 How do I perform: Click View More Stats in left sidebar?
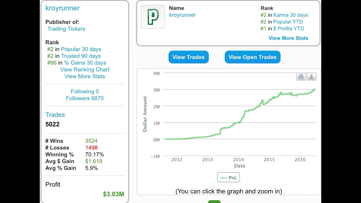tap(85, 76)
